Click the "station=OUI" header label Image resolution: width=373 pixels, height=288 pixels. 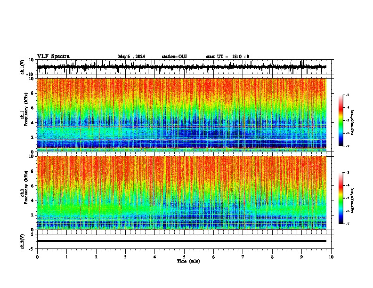click(174, 56)
